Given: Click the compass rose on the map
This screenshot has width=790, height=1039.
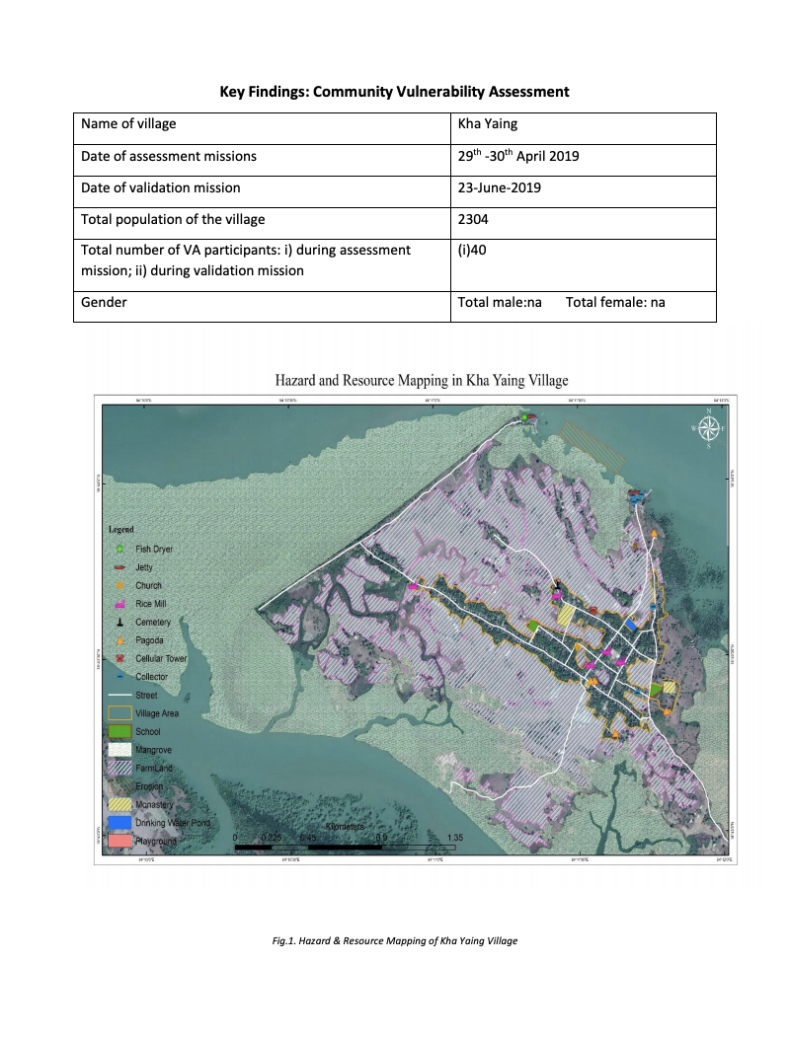Looking at the screenshot, I should point(709,426).
